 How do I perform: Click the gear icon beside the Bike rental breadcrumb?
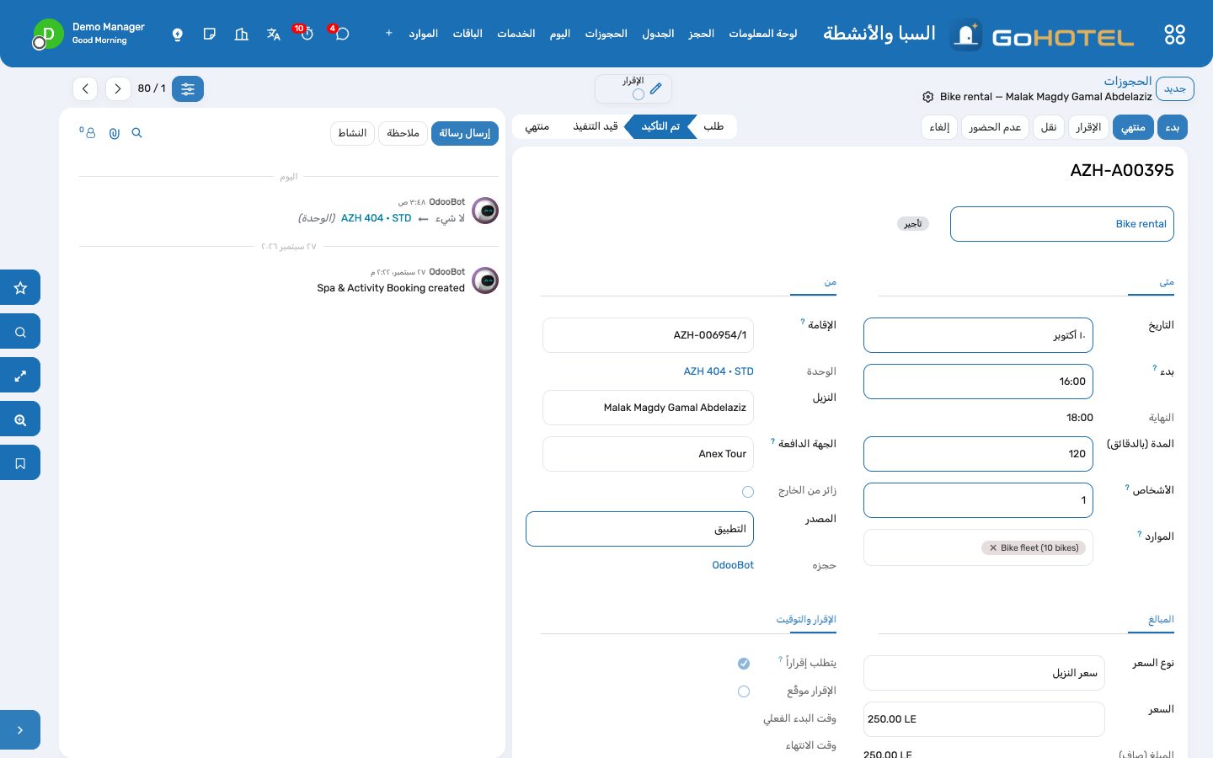pyautogui.click(x=928, y=97)
